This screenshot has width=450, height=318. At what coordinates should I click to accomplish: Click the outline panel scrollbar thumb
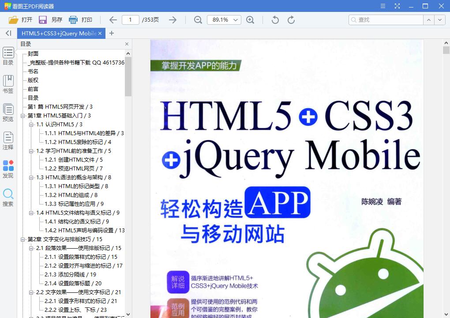click(x=128, y=76)
